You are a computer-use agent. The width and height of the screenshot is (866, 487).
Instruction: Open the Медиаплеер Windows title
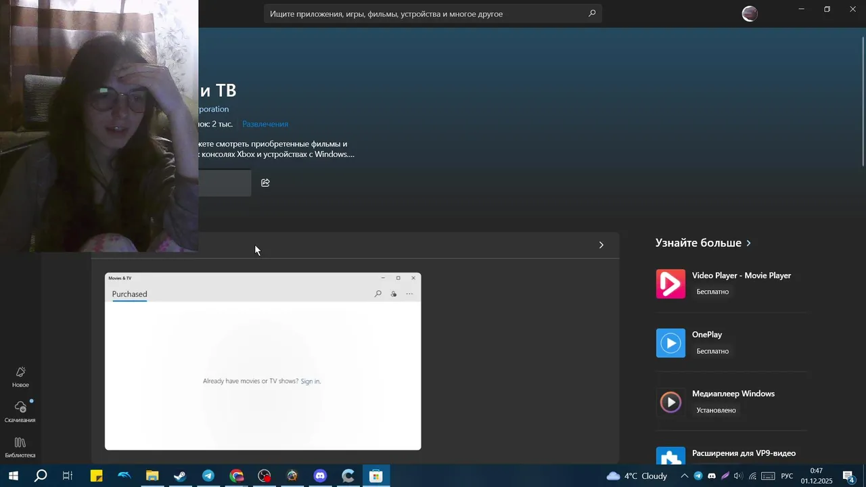(733, 394)
